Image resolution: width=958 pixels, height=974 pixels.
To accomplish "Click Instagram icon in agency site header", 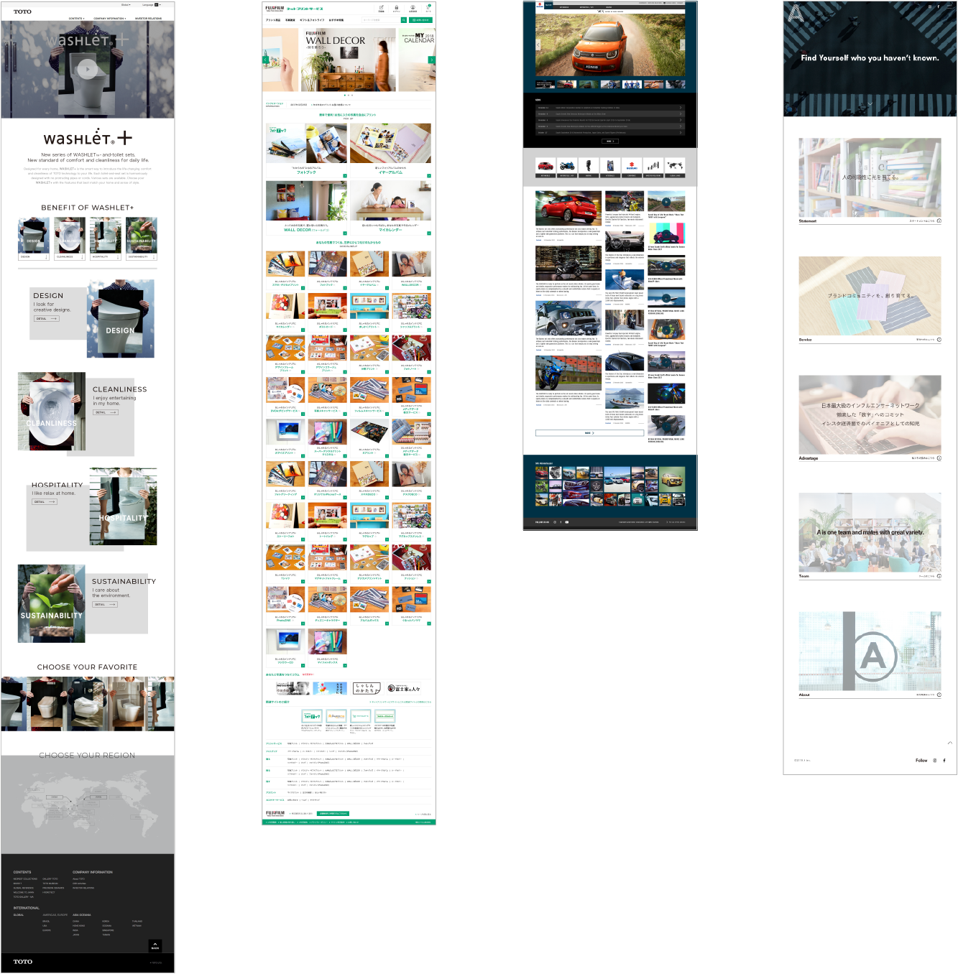I will (x=929, y=6).
